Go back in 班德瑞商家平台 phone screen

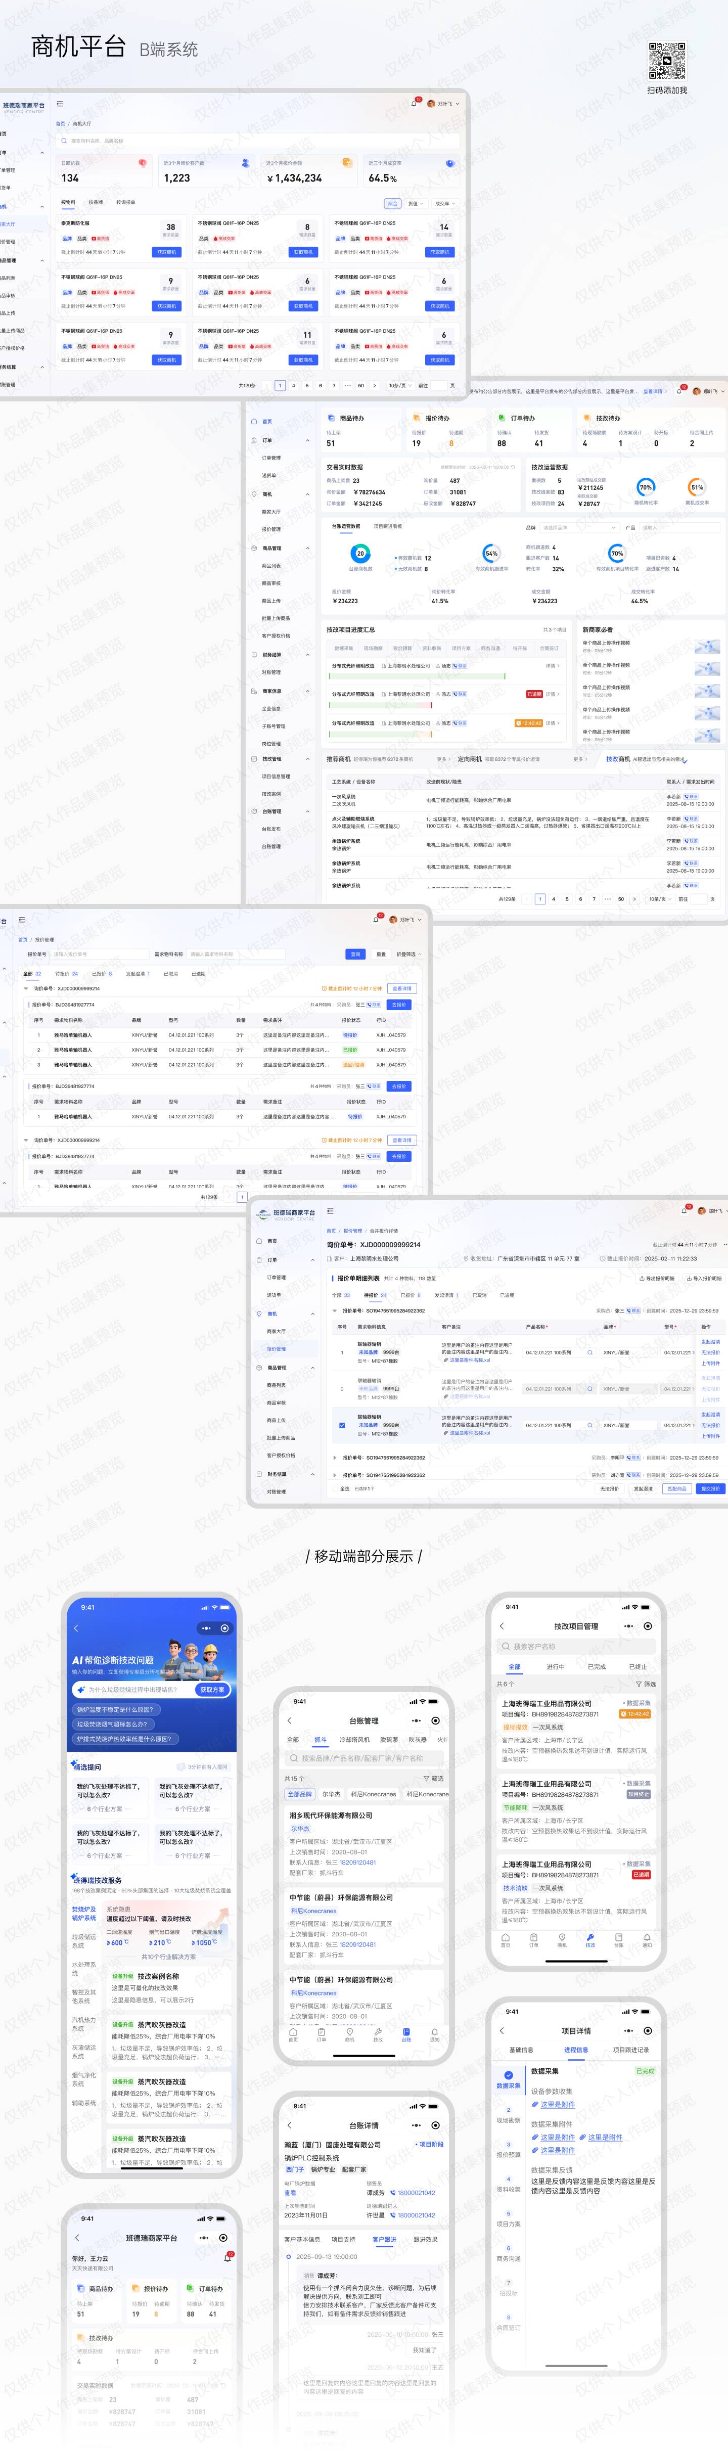(x=76, y=2238)
